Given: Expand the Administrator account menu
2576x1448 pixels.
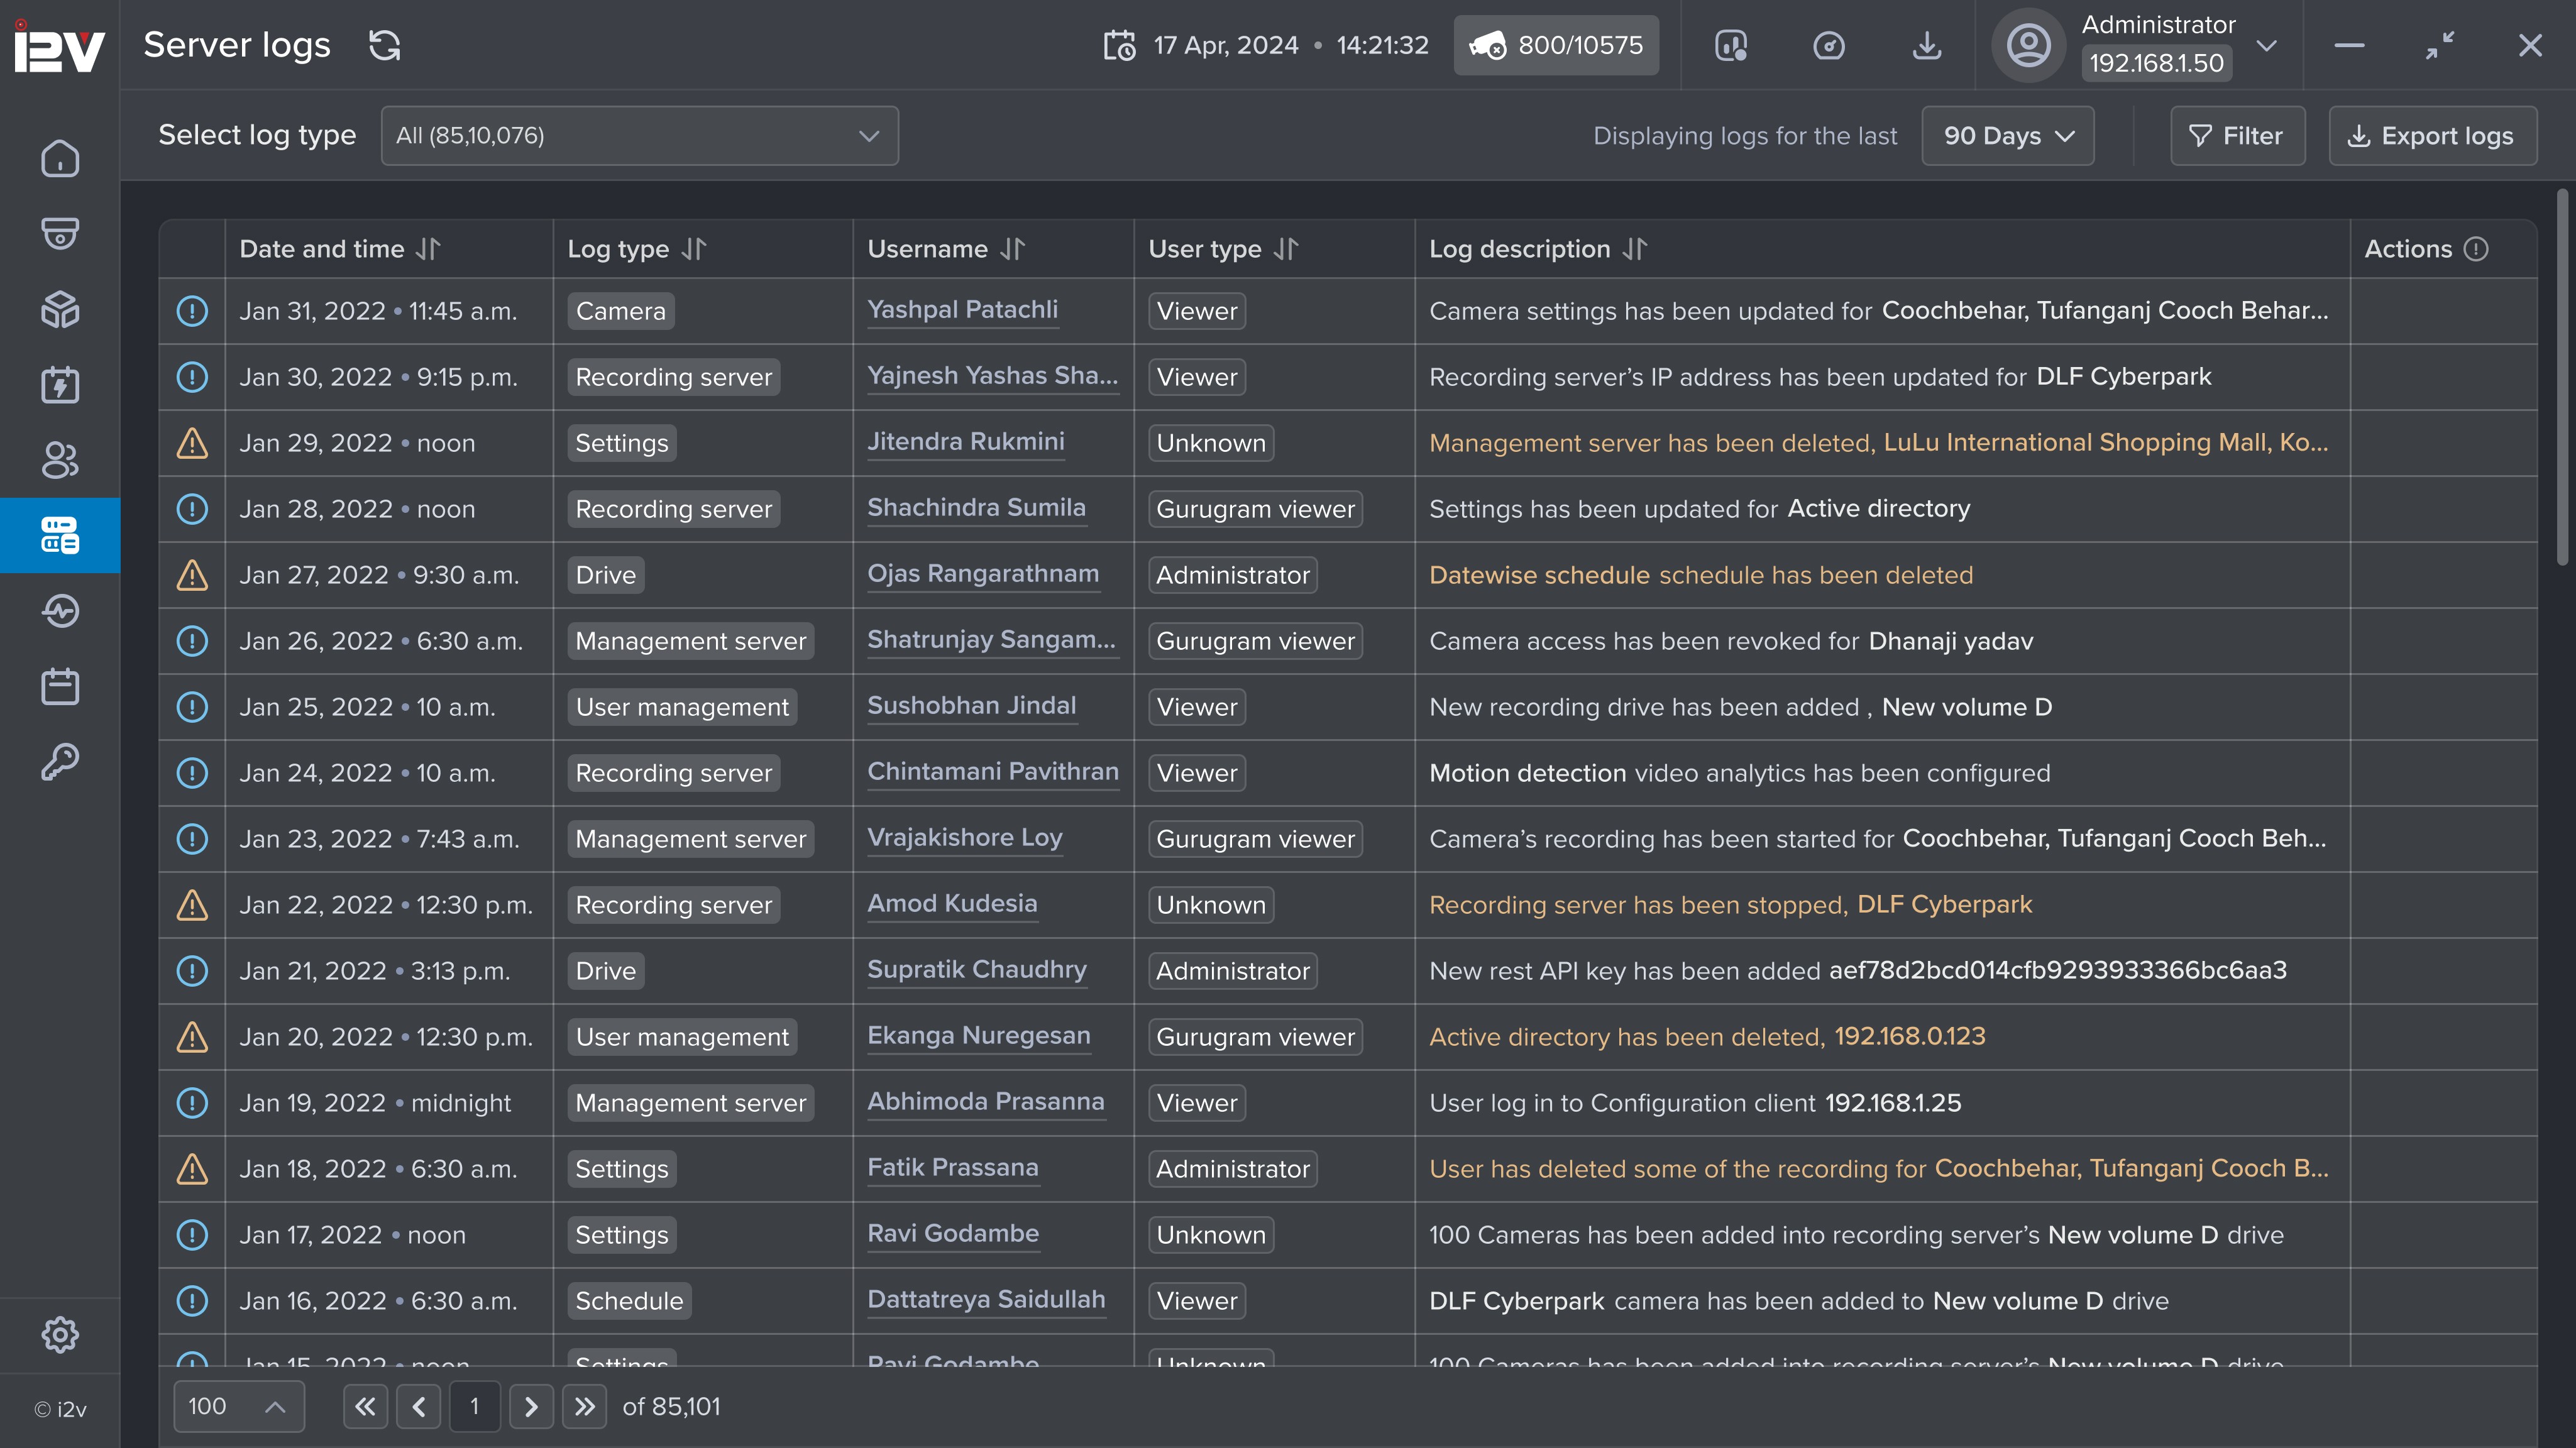Looking at the screenshot, I should tap(2267, 45).
